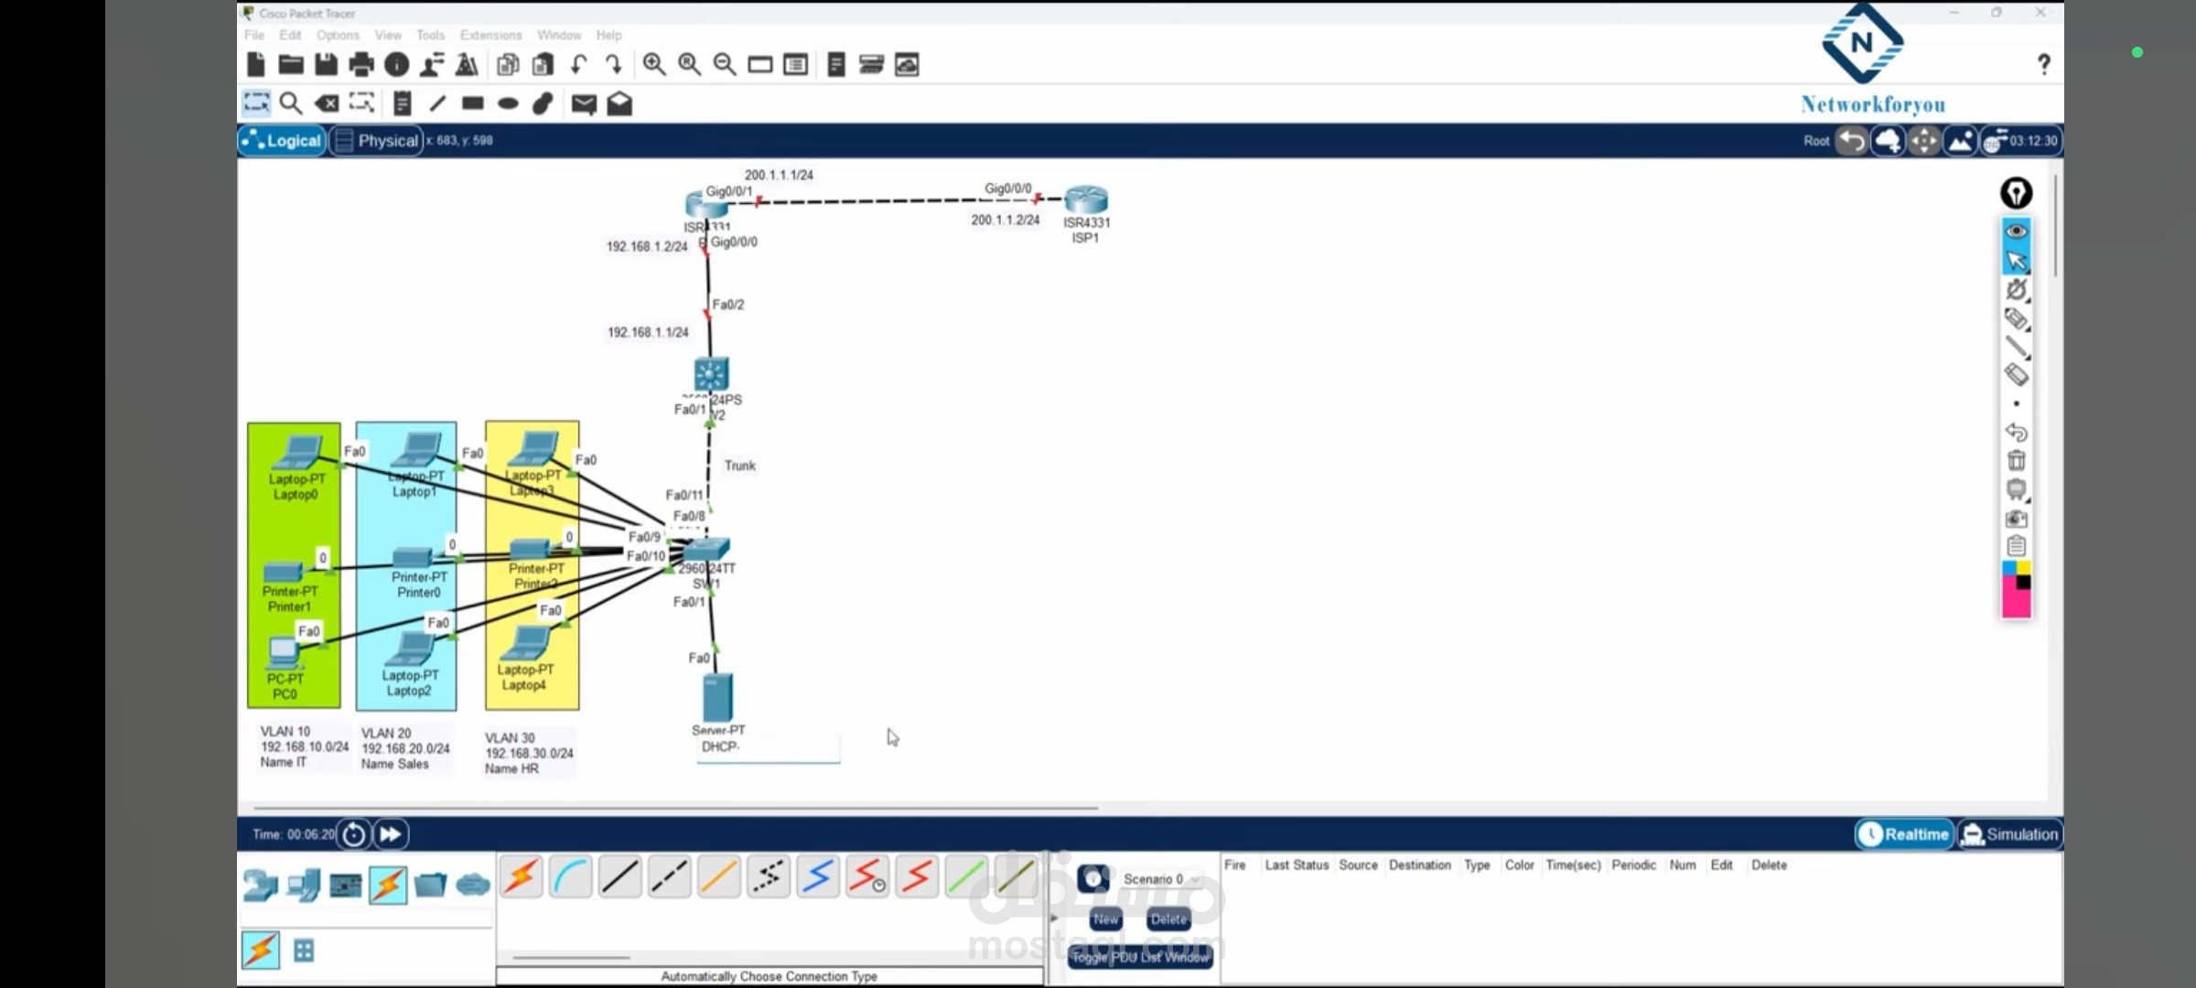
Task: Choose the Inspect magnifier tool
Action: coord(291,103)
